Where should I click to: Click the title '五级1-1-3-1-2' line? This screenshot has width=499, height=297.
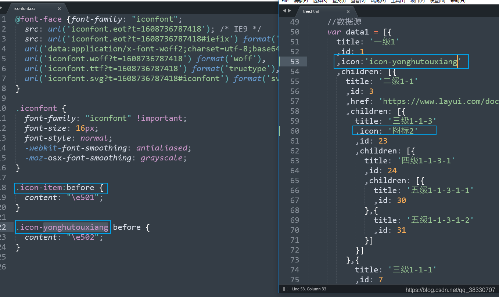click(424, 220)
